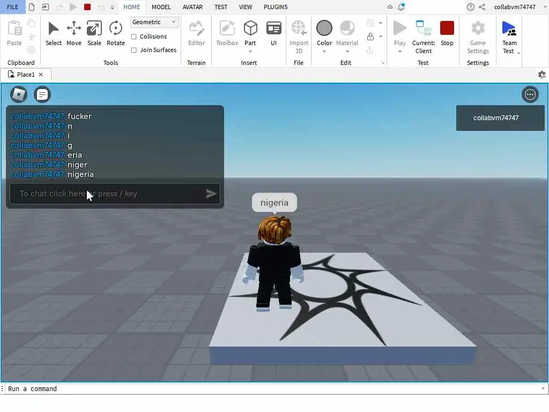Open the UI insert tool

pos(273,34)
